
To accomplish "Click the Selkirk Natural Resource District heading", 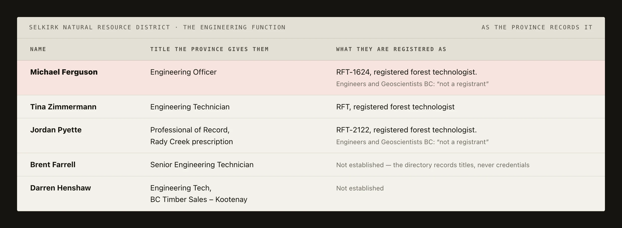I will [x=157, y=27].
